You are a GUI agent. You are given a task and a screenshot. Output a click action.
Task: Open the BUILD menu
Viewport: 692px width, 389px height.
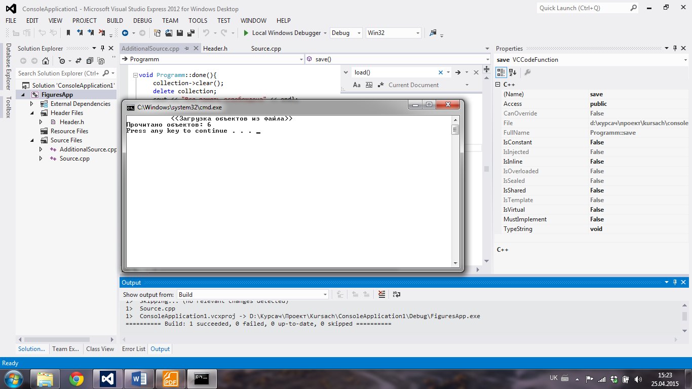click(114, 21)
